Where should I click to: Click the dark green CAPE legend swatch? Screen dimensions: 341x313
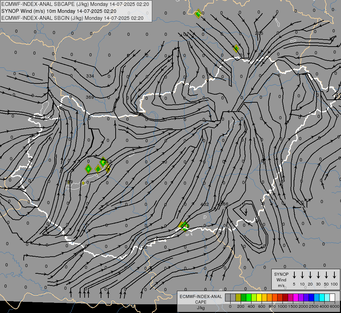pos(243,298)
